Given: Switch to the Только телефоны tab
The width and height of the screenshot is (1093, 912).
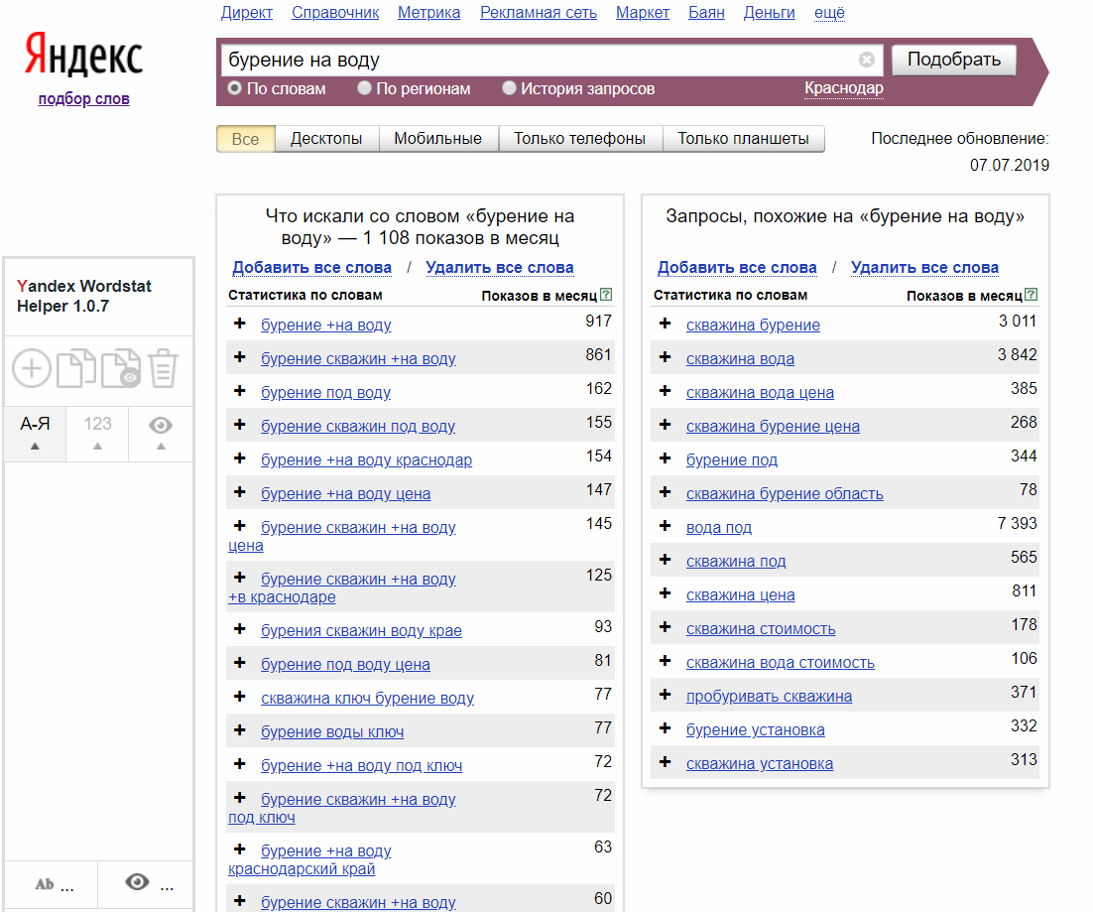Looking at the screenshot, I should (x=580, y=139).
